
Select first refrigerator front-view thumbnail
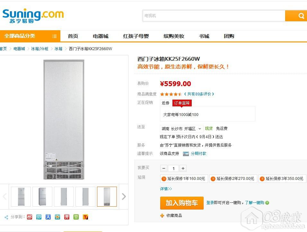21,197
